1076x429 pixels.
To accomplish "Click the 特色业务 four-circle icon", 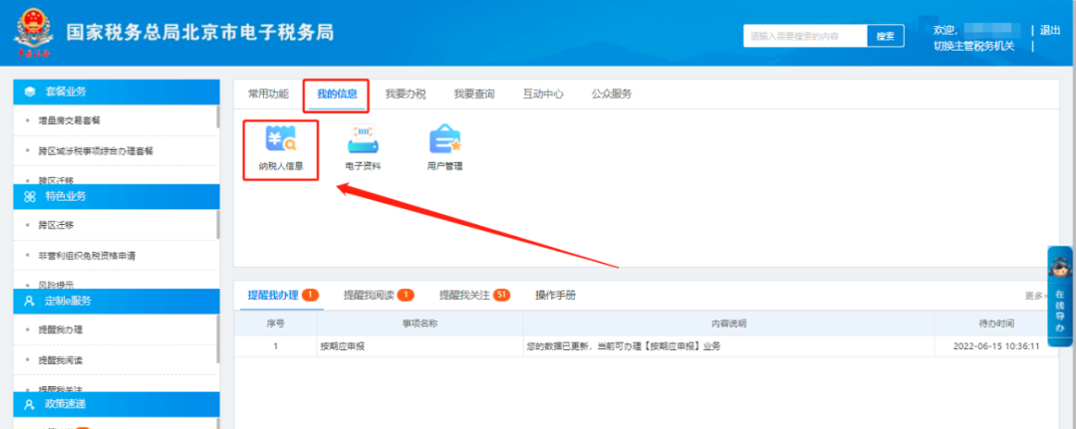I will (30, 196).
